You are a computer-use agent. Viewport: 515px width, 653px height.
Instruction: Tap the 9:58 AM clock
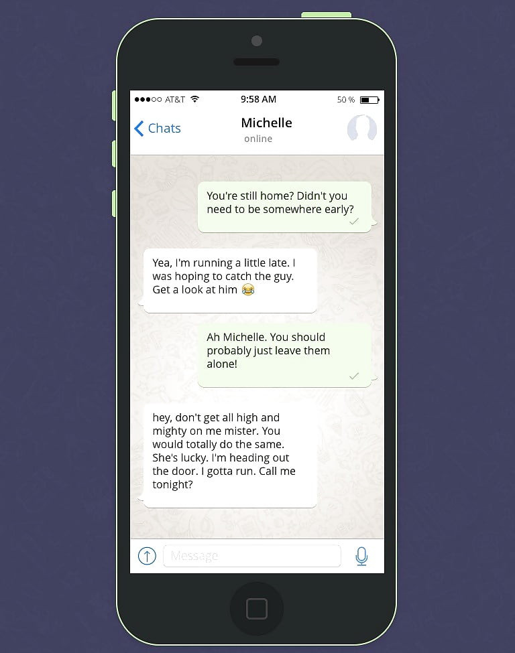click(x=258, y=99)
